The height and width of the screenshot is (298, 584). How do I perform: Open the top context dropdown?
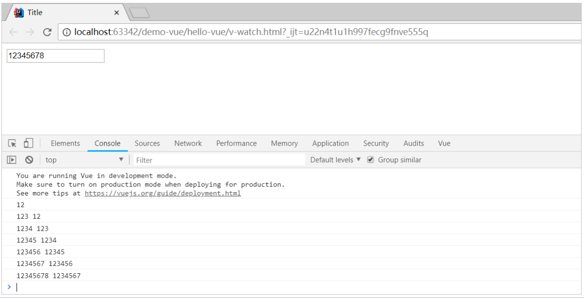[84, 160]
